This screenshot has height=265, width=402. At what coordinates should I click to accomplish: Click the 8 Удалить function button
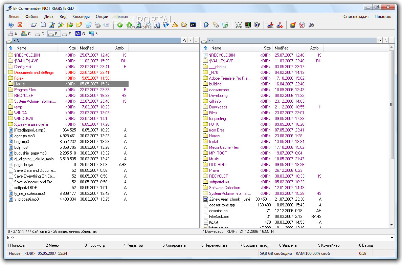[288, 245]
